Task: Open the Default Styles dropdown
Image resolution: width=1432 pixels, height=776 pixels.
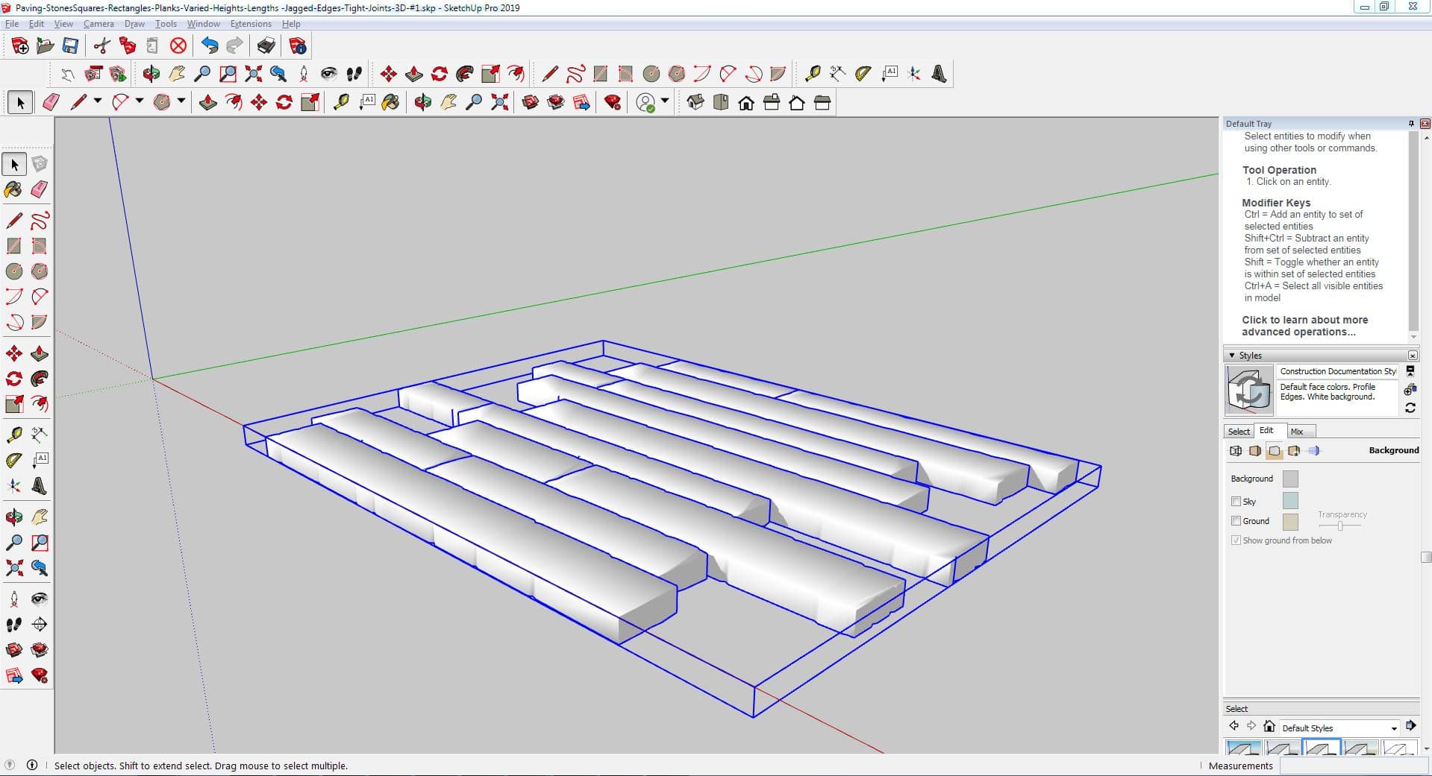Action: pyautogui.click(x=1393, y=728)
